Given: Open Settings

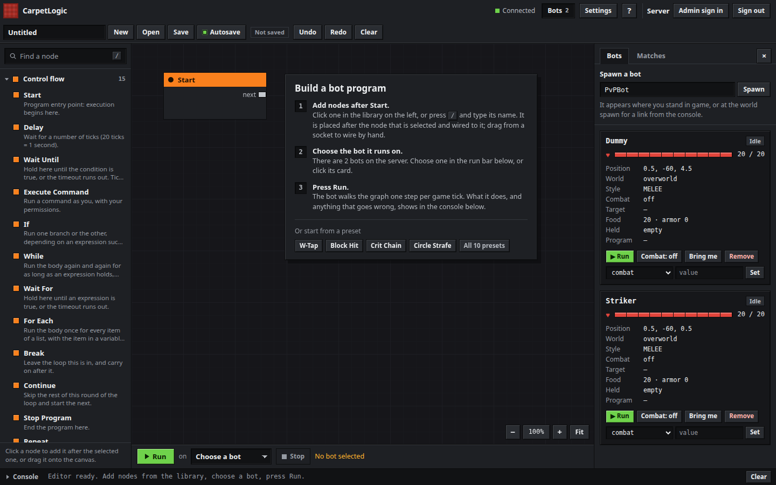Looking at the screenshot, I should 598,11.
